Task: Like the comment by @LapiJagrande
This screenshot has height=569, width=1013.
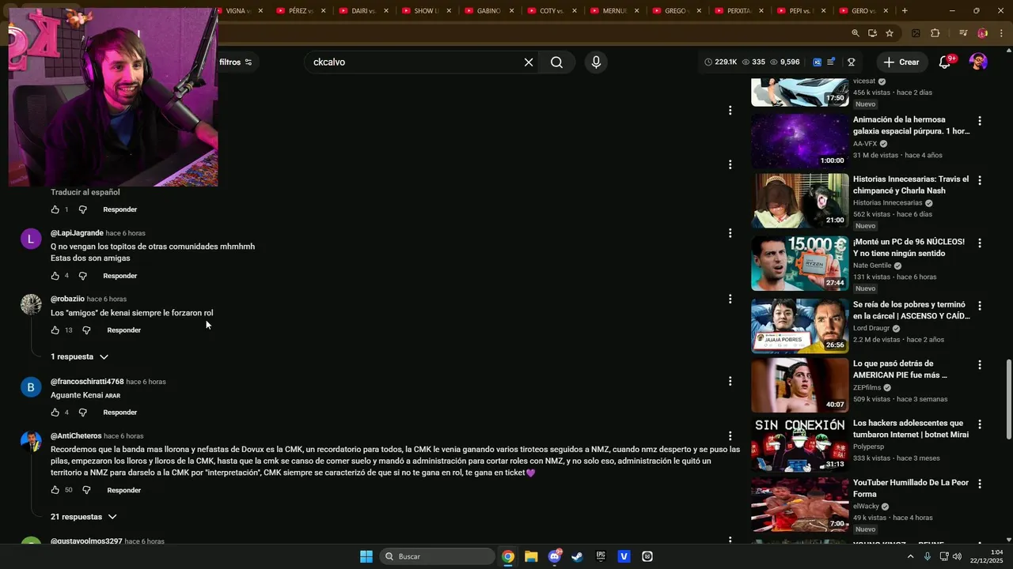Action: click(x=55, y=276)
